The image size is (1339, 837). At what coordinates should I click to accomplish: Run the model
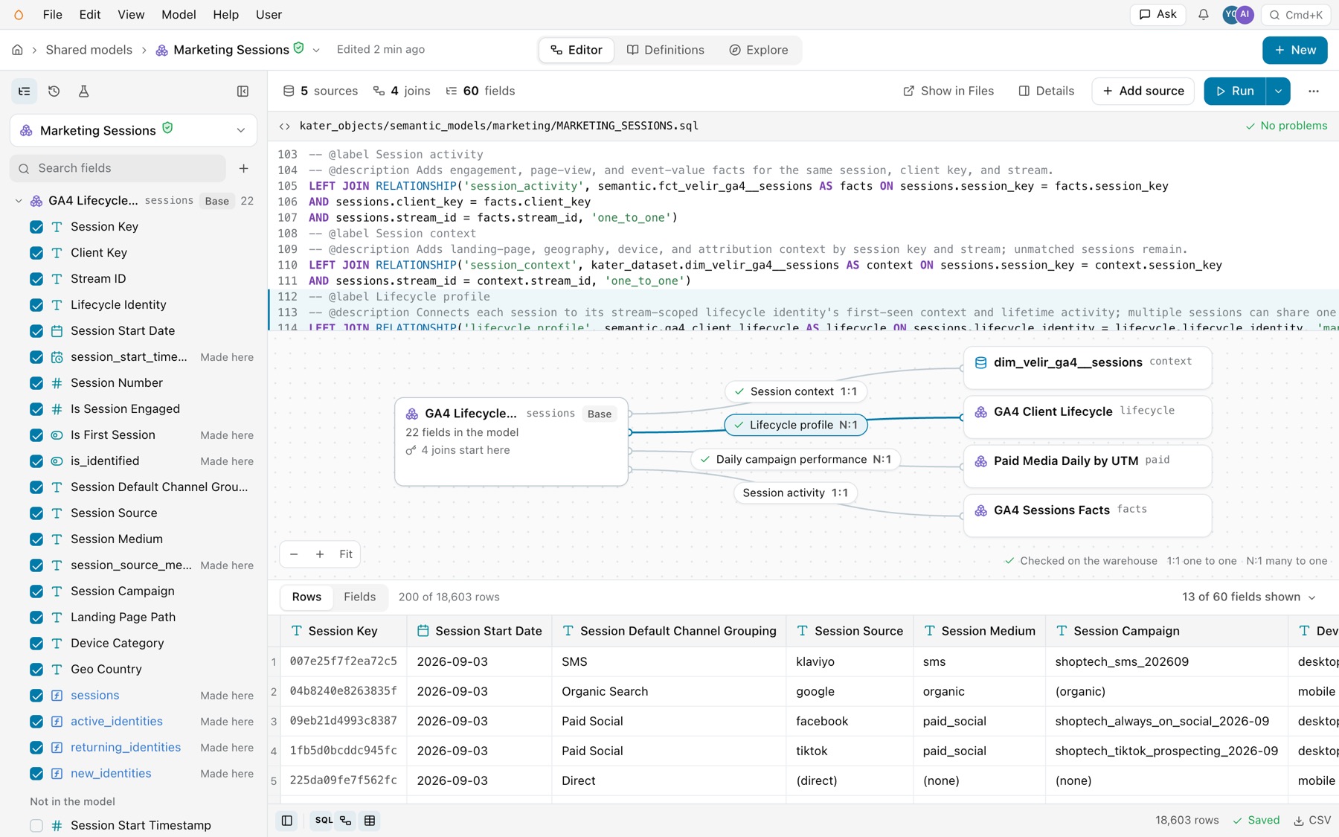1236,91
